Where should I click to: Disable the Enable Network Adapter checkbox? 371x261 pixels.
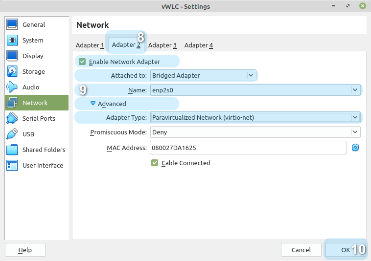(x=82, y=62)
